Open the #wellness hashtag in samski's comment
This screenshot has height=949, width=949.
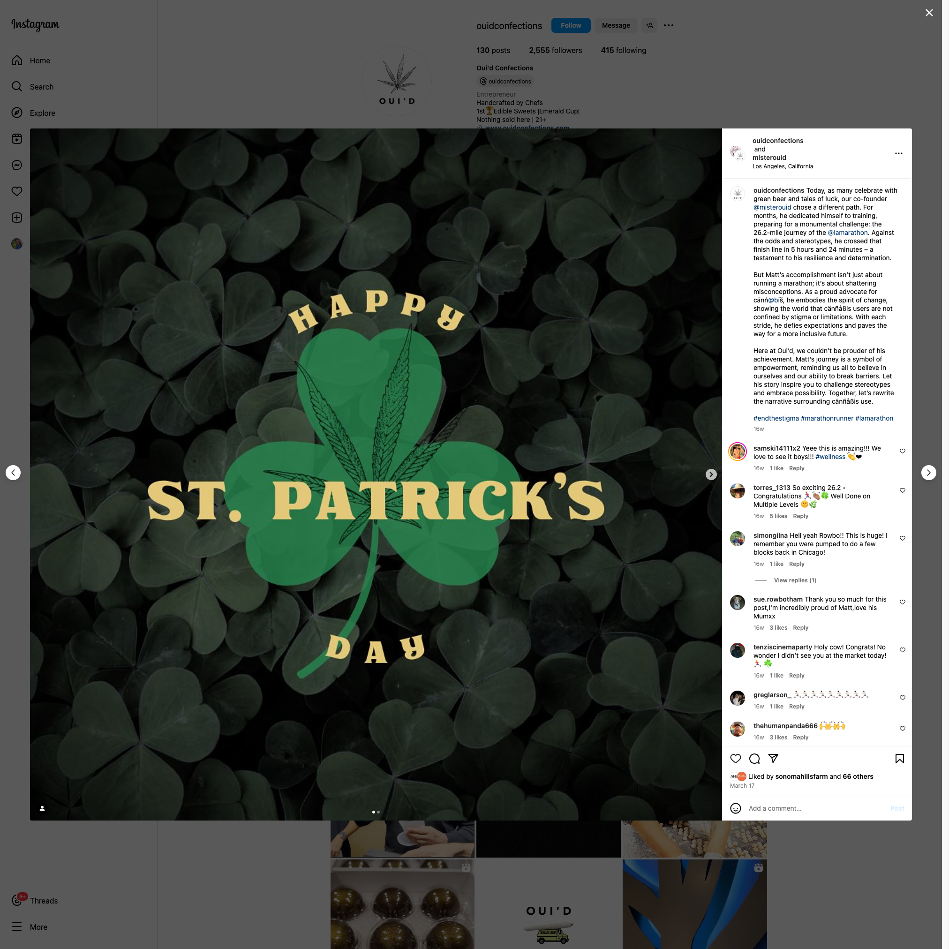(x=830, y=456)
